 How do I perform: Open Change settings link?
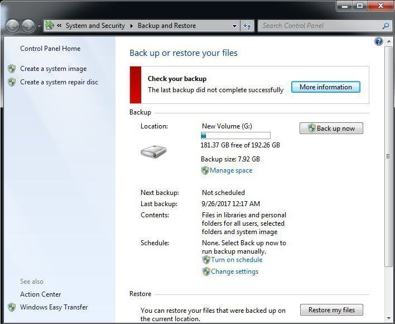pyautogui.click(x=235, y=271)
